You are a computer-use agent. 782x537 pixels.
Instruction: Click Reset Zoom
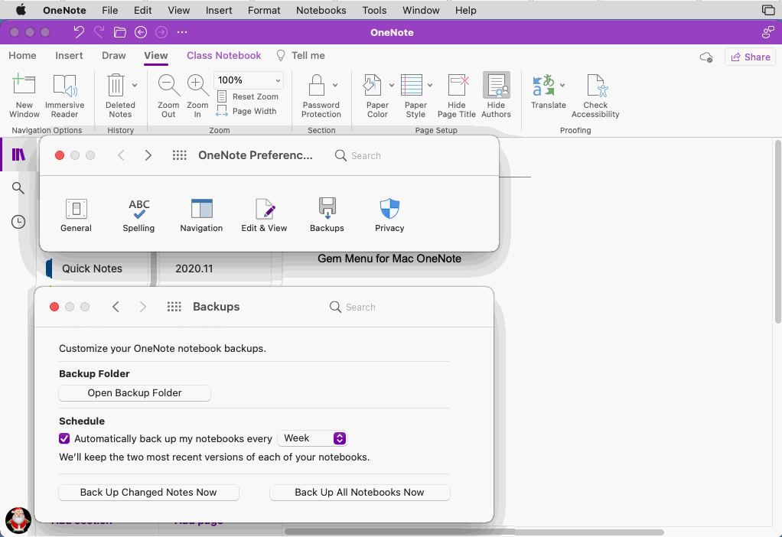(x=249, y=96)
